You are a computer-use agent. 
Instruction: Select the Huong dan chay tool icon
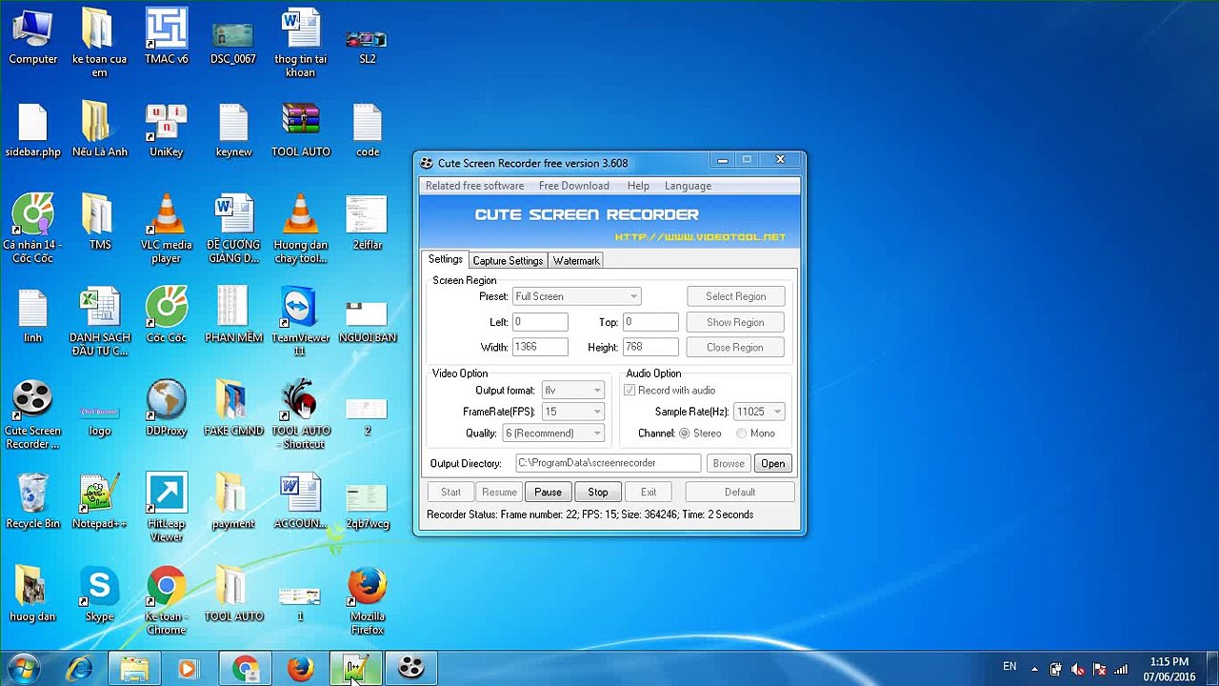[x=300, y=230]
